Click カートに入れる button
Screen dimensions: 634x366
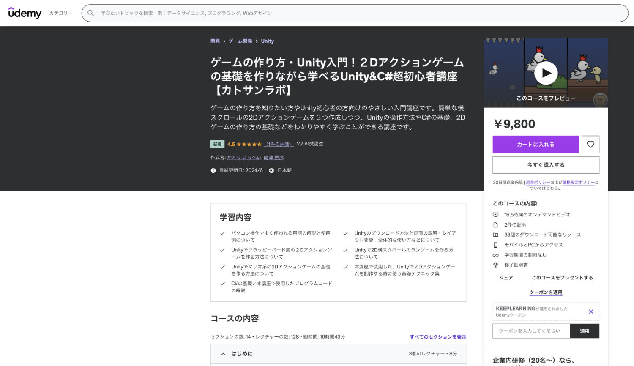[x=536, y=145]
